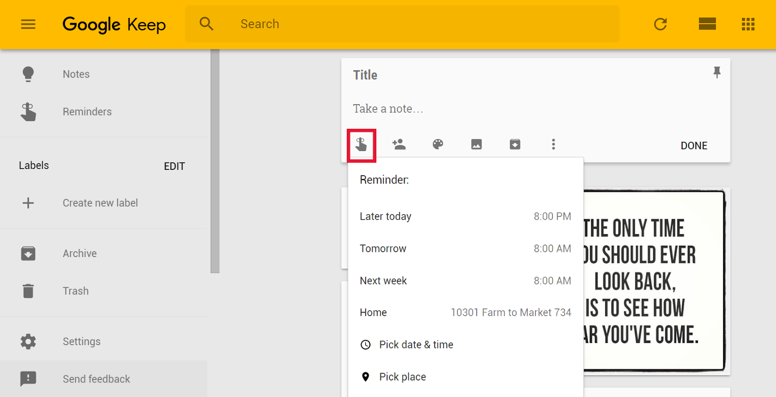The width and height of the screenshot is (776, 397).
Task: Pin the new note
Action: (717, 73)
